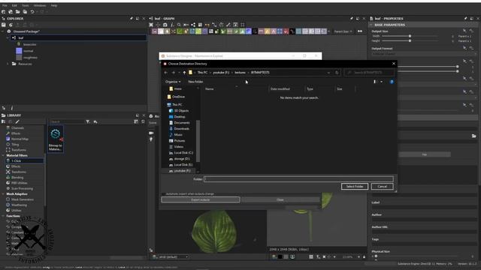Open the address bar history dropdown
This screenshot has height=270, width=481.
tap(328, 73)
